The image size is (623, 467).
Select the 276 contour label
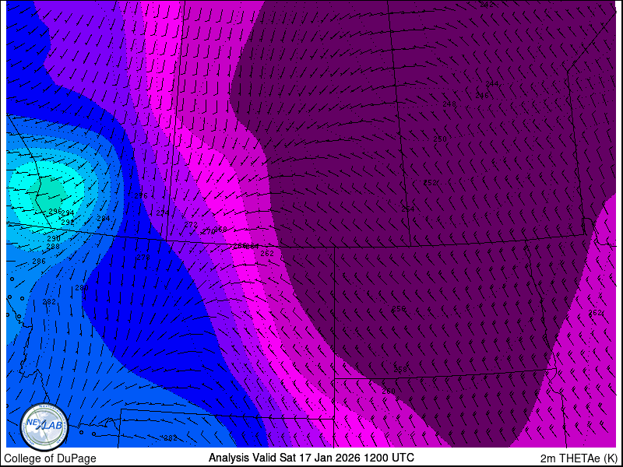[141, 196]
